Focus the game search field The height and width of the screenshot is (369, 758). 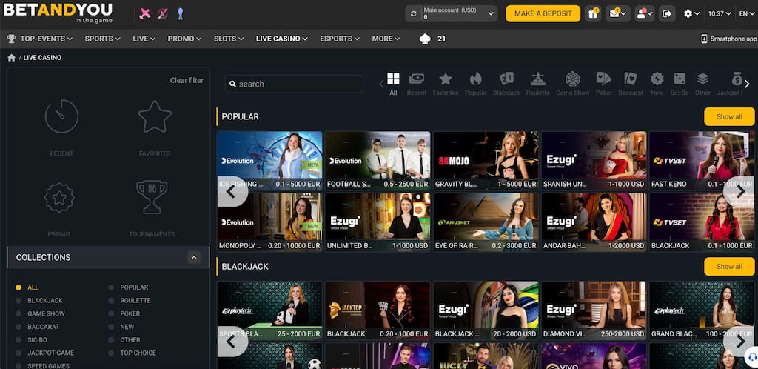click(294, 84)
